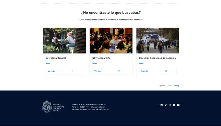Image resolution: width=221 pixels, height=126 pixels.
Task: Open the Twitter icon in the footer
Action: tap(165, 105)
